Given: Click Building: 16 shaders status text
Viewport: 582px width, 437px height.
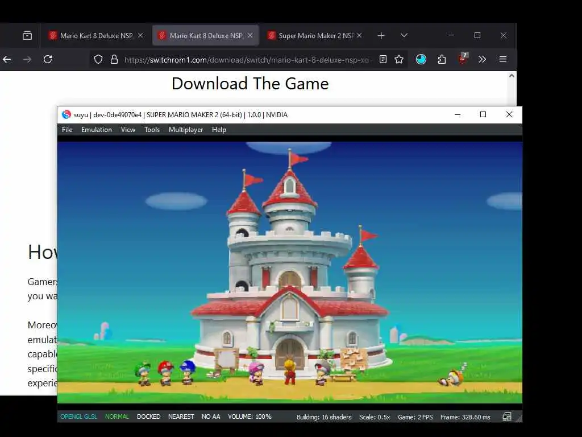Looking at the screenshot, I should click(x=324, y=417).
